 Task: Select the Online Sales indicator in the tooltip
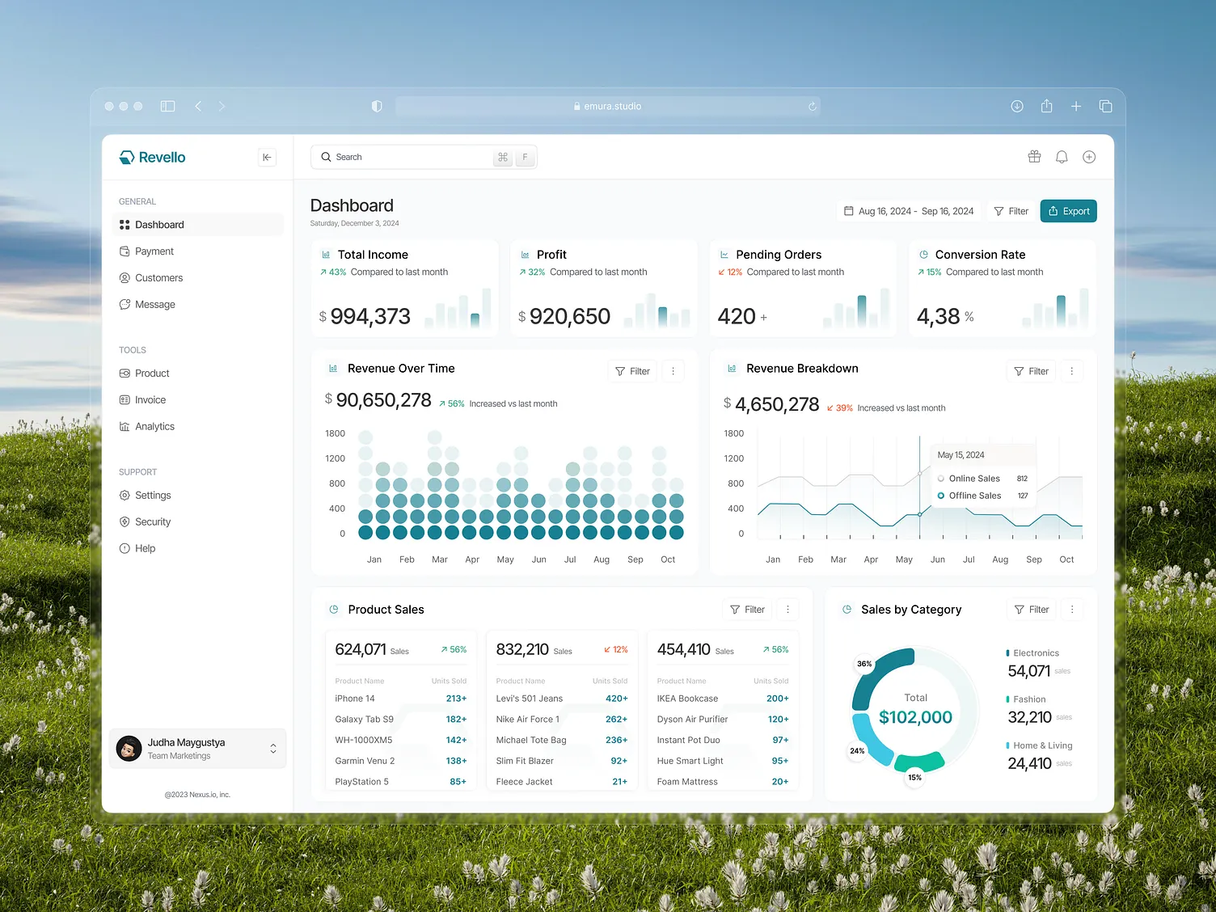(940, 478)
